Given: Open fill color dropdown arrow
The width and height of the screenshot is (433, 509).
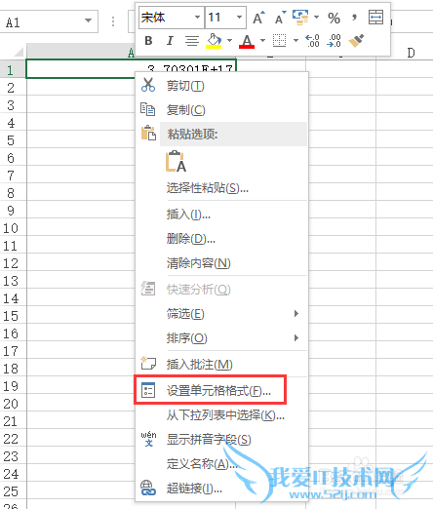Looking at the screenshot, I should (229, 41).
